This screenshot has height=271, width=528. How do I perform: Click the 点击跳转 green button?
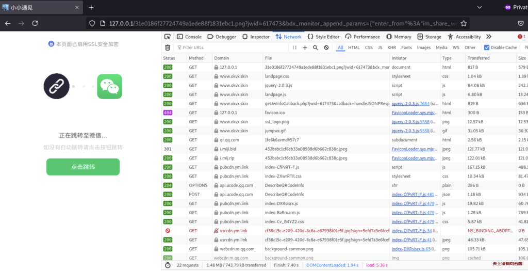click(83, 167)
